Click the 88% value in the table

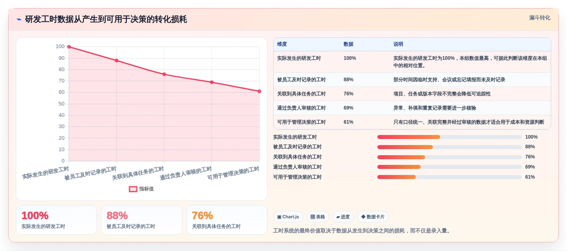(349, 80)
